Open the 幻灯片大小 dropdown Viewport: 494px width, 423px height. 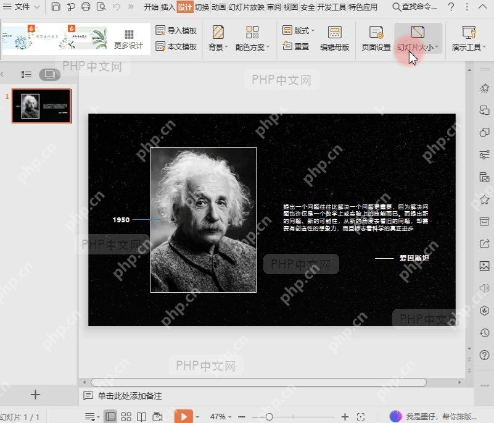coord(418,38)
